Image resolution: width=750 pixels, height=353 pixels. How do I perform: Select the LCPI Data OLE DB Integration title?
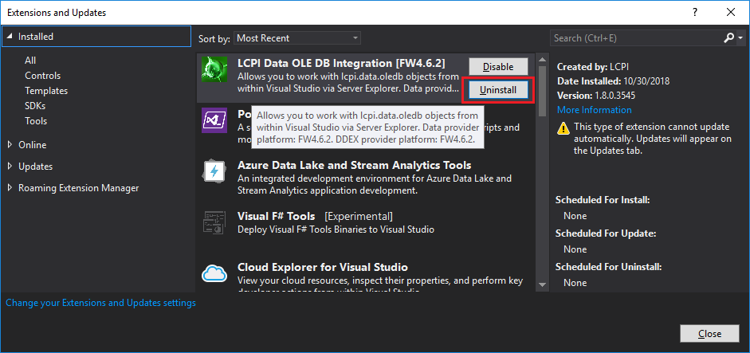point(341,63)
